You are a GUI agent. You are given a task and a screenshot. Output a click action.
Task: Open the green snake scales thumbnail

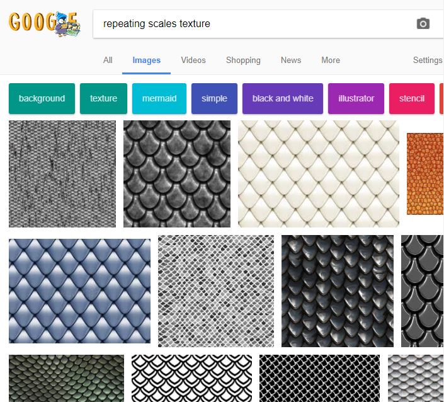(x=66, y=378)
